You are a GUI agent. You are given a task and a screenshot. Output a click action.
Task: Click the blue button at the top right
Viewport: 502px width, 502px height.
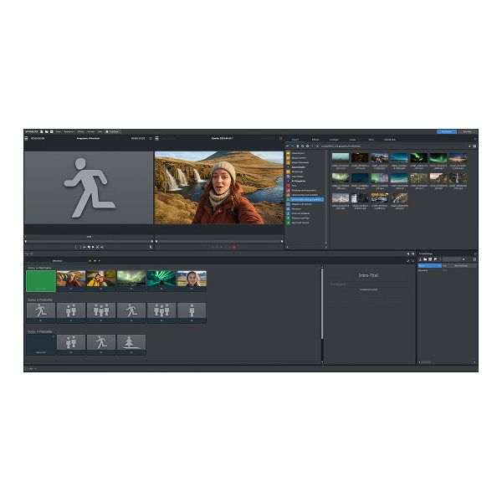coord(447,131)
